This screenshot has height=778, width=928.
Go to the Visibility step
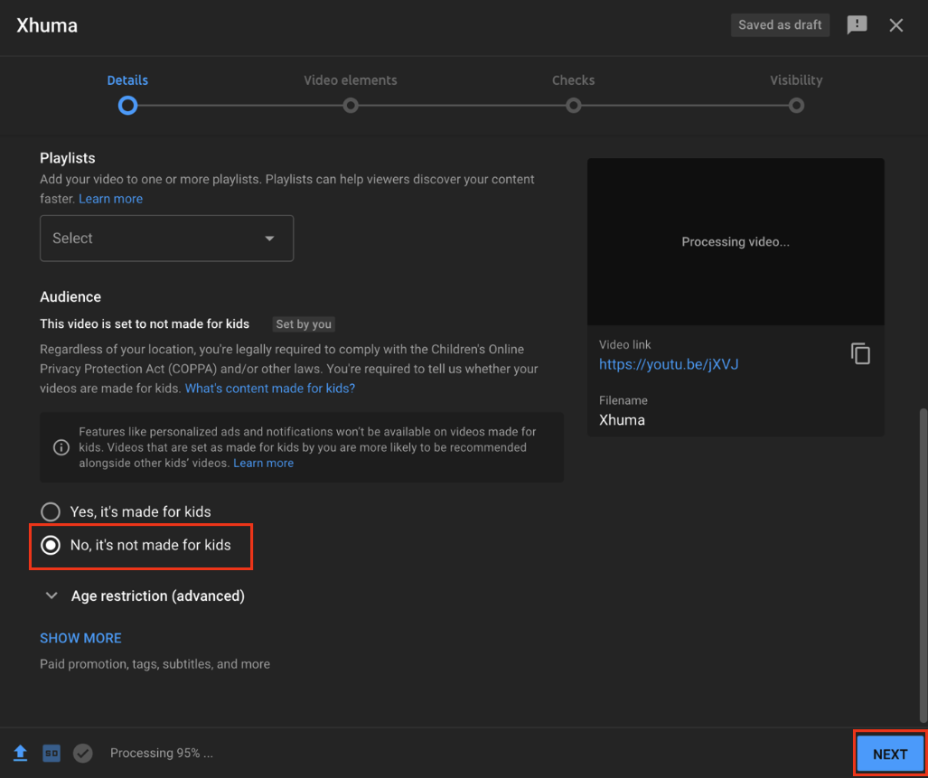point(796,80)
